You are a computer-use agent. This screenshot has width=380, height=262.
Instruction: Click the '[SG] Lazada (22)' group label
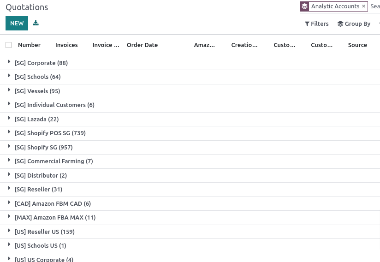36,119
